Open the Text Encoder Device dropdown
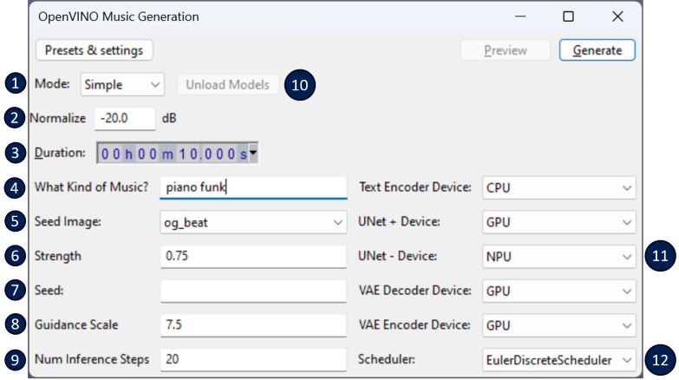 coord(558,187)
